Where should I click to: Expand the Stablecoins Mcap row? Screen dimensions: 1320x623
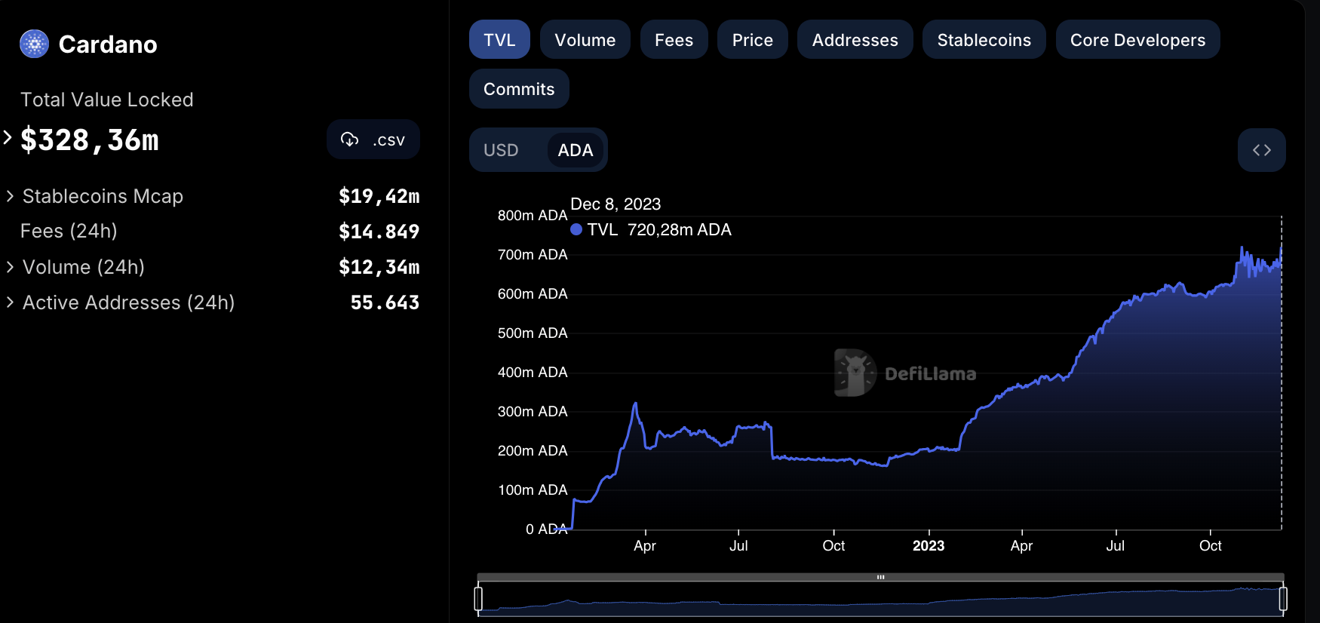click(10, 196)
